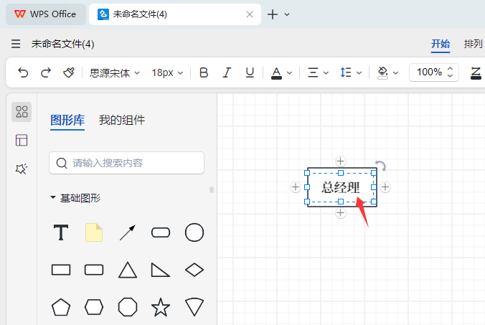Decrease the 100% value with down arrow
The width and height of the screenshot is (485, 325).
(x=451, y=75)
